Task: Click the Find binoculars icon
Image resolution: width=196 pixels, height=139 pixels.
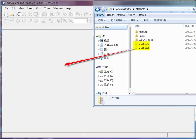Action: pyautogui.click(x=52, y=15)
